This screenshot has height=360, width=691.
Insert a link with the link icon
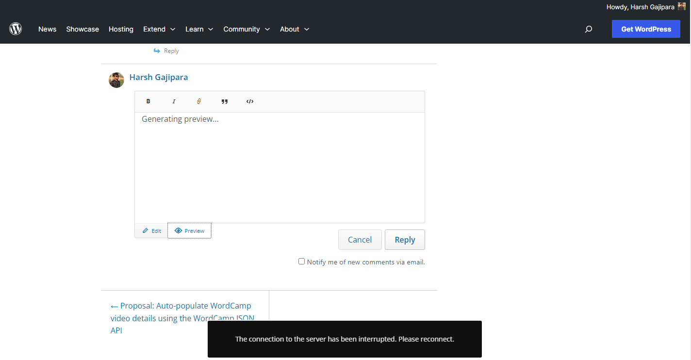(x=199, y=101)
